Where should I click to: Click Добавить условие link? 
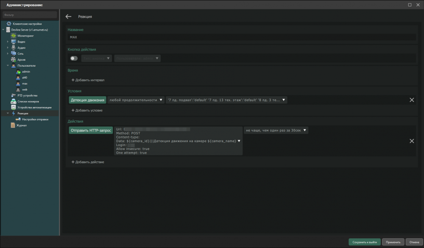tap(87, 110)
